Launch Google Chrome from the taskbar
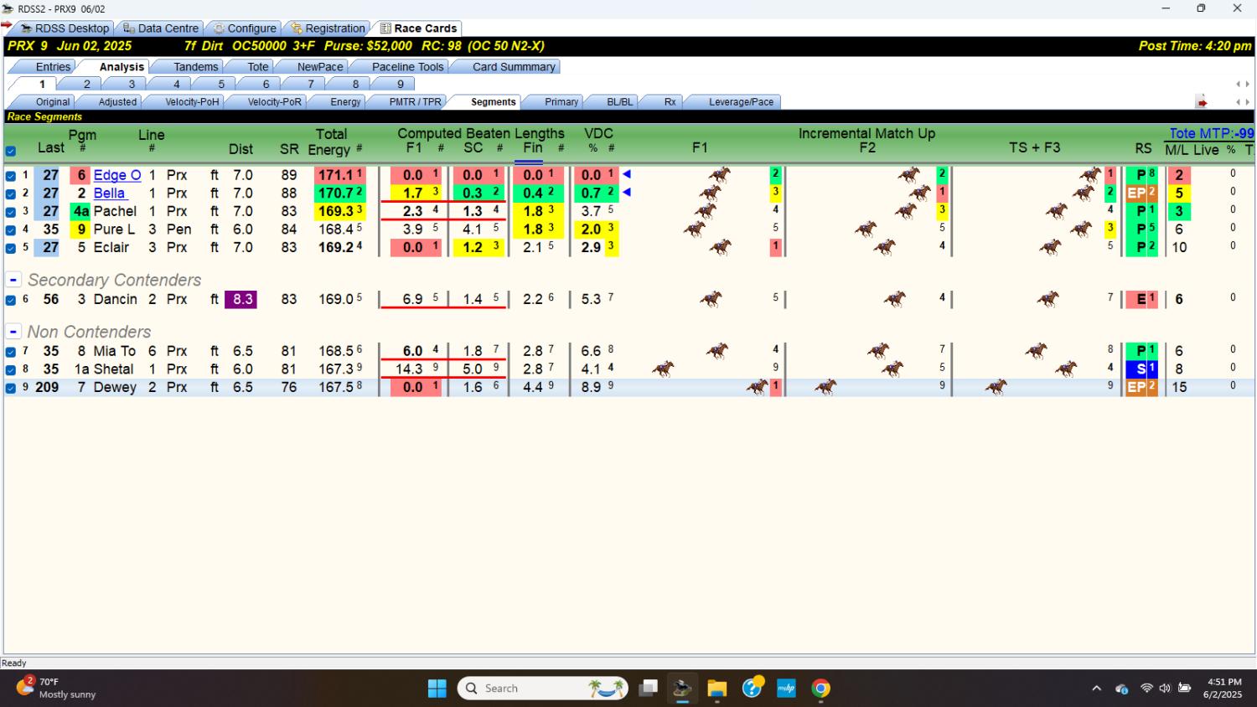 coord(820,688)
